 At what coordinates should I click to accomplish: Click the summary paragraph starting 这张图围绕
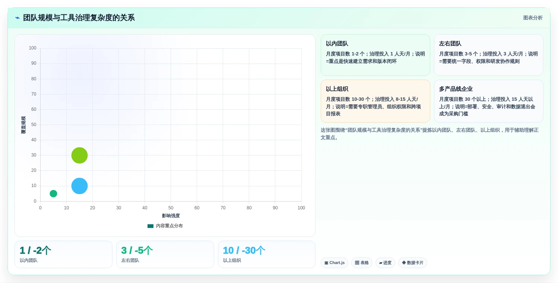[429, 134]
